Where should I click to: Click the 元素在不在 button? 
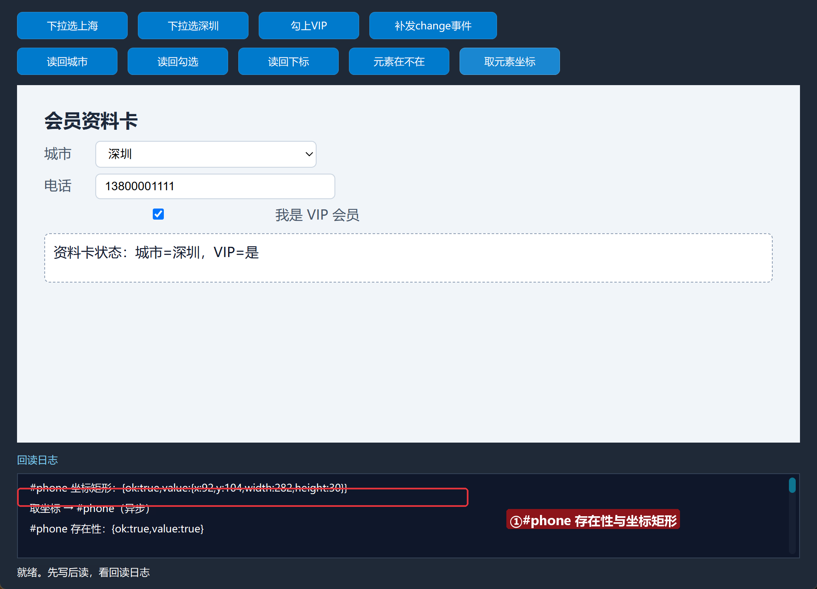click(399, 61)
